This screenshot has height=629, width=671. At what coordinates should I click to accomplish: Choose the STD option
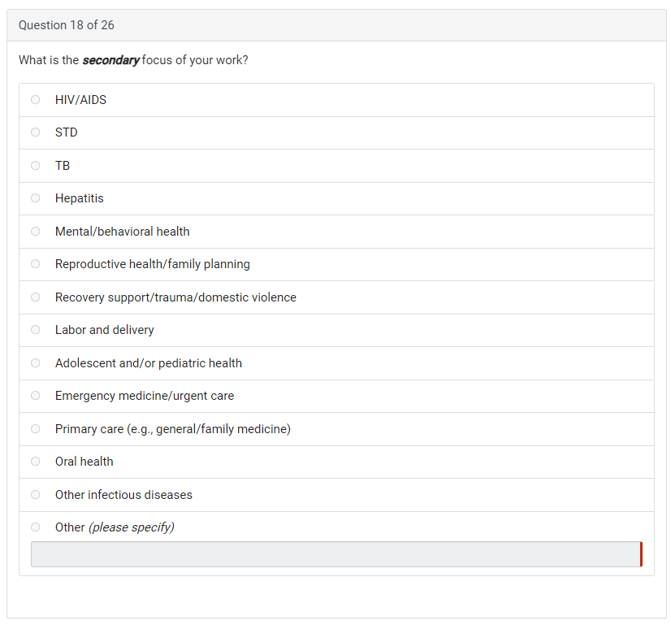(x=36, y=132)
